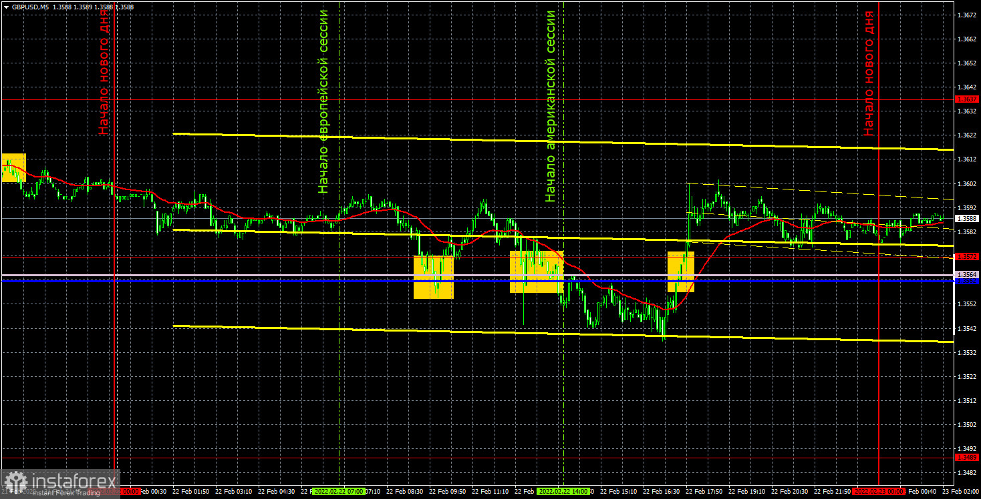Select the yellow signal box near 09:50
The image size is (981, 499).
(x=434, y=277)
